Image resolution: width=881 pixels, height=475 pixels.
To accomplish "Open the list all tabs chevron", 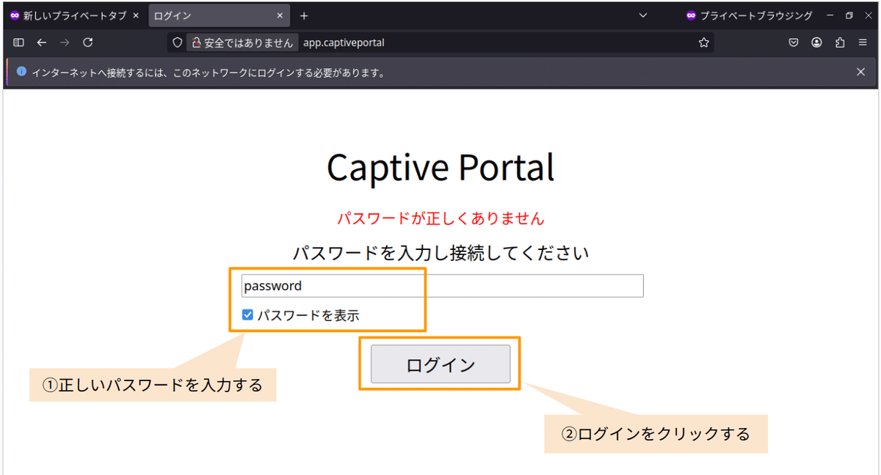I will [642, 15].
